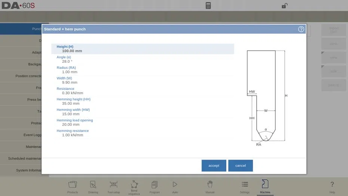Select Punches tab in left sidebar
The image size is (348, 196).
click(21, 29)
